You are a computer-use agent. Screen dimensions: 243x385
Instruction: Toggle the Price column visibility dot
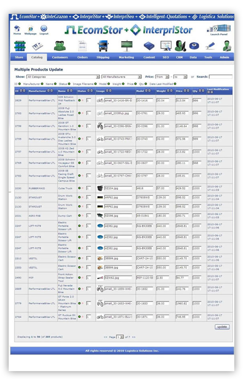135,84
